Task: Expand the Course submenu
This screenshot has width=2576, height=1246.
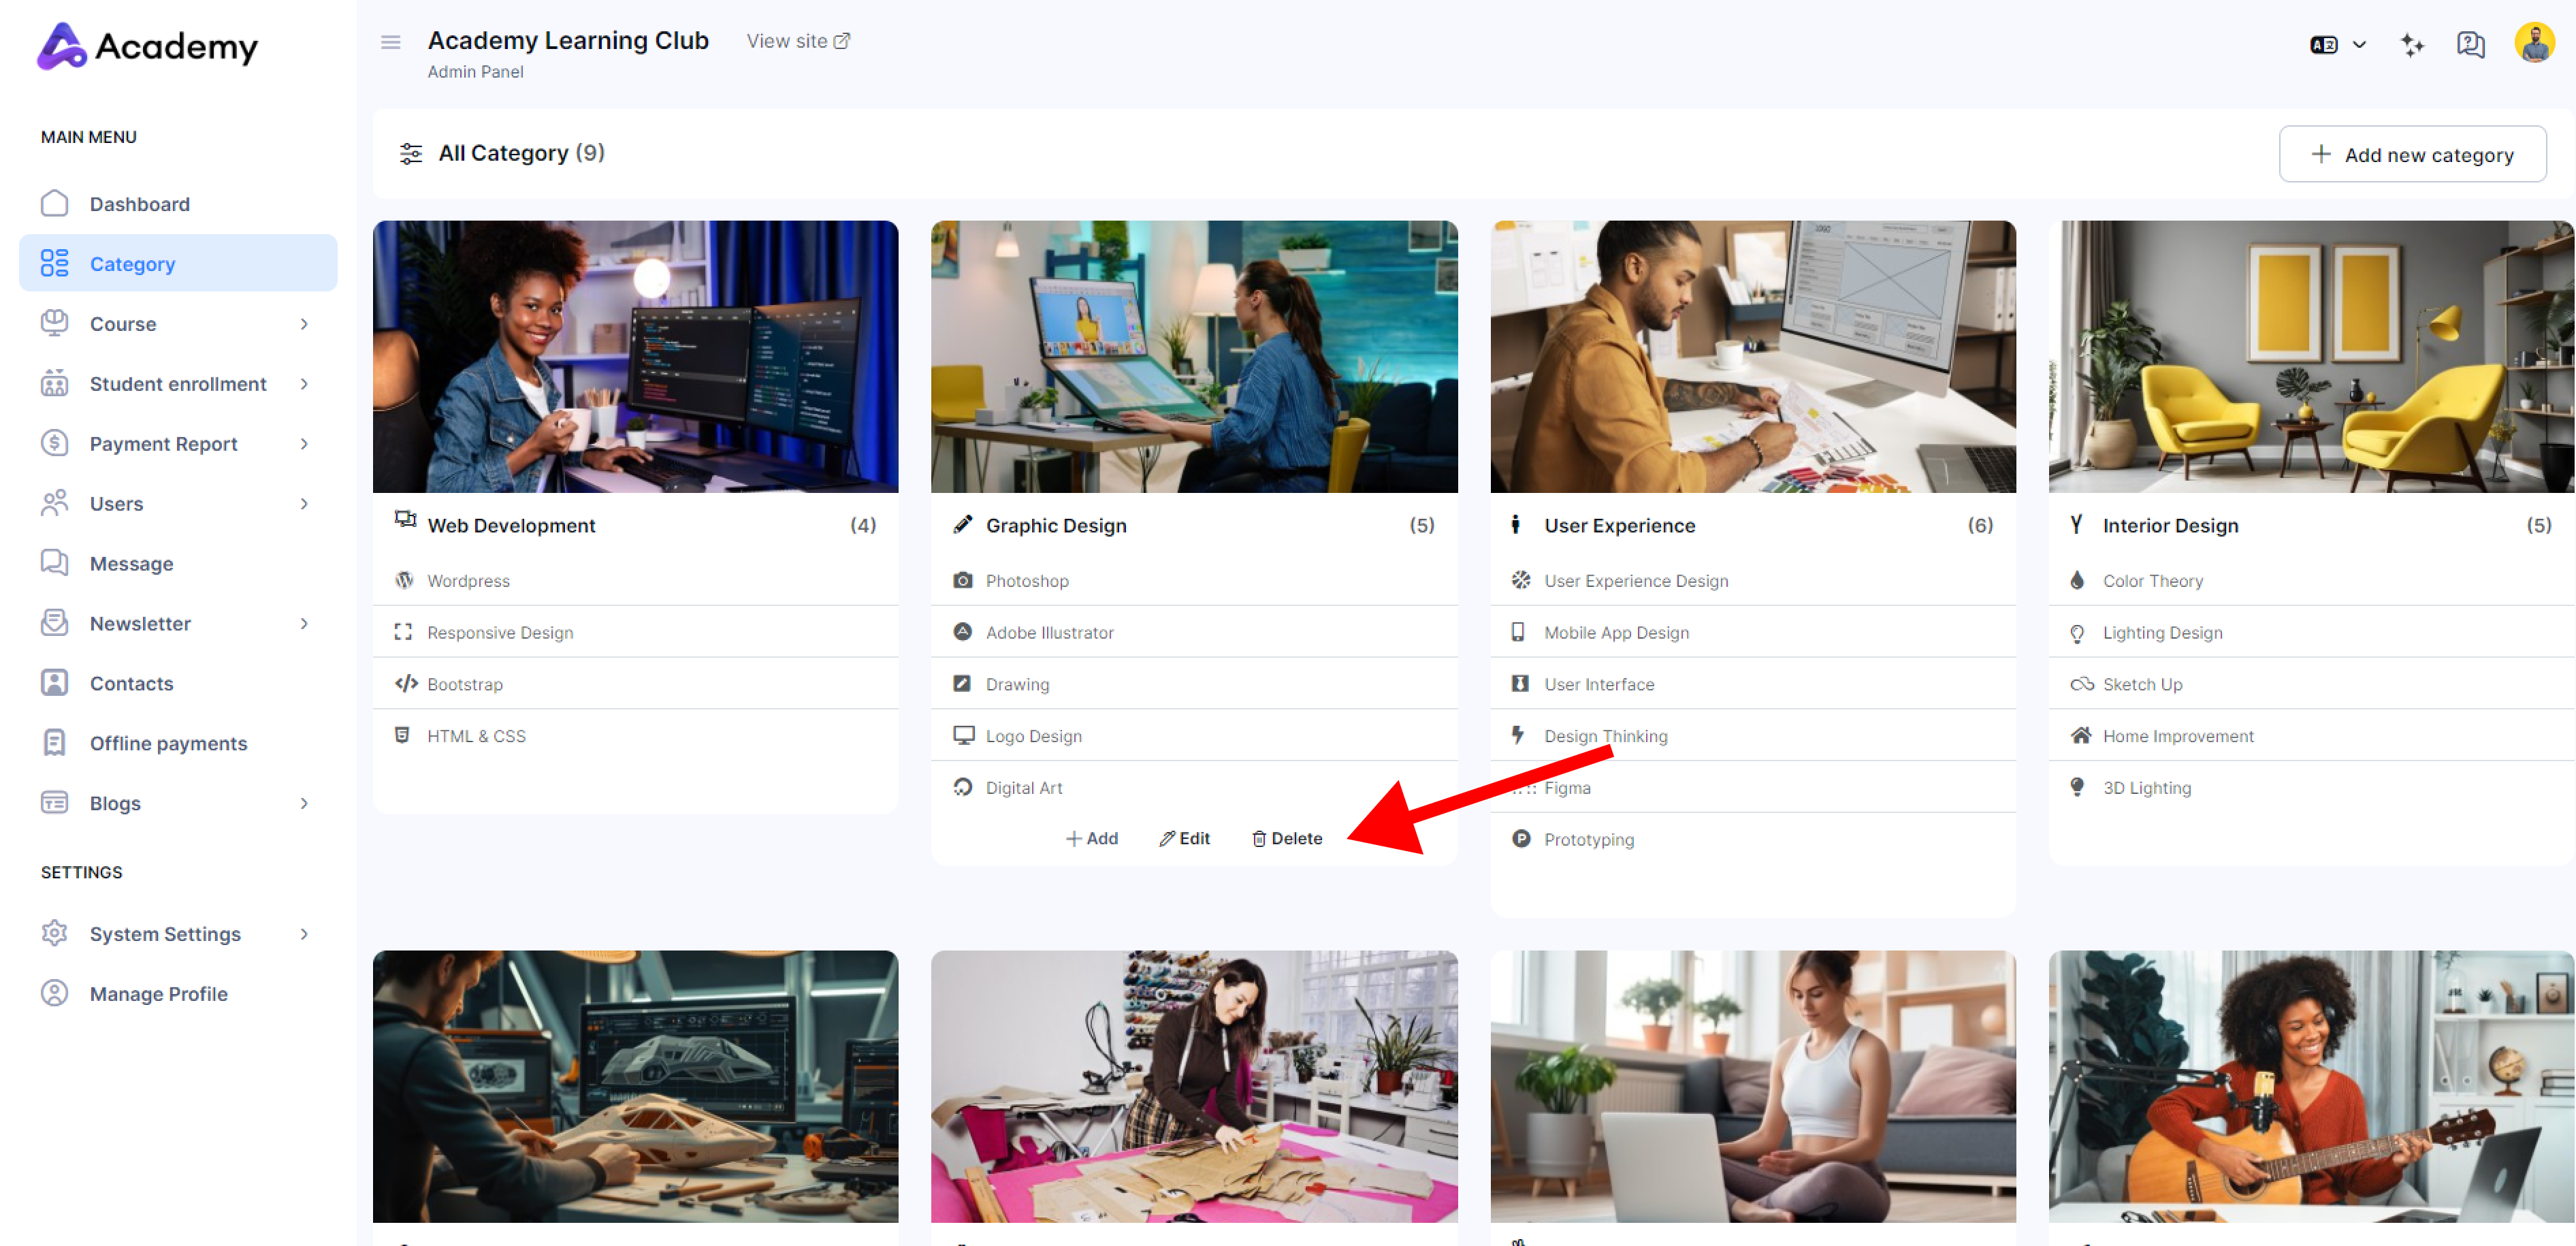Action: [x=304, y=323]
